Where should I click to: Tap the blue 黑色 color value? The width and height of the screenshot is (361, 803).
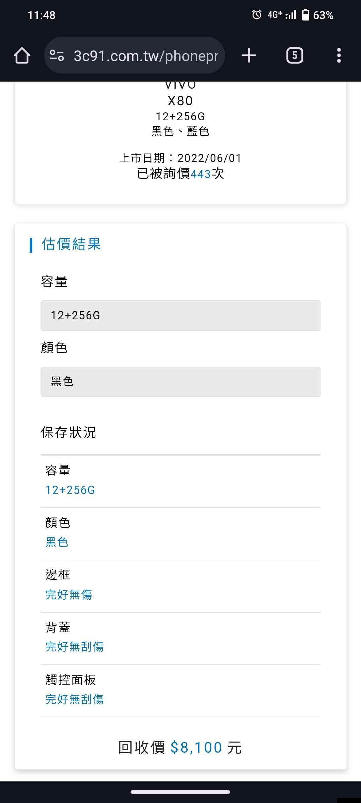(57, 542)
